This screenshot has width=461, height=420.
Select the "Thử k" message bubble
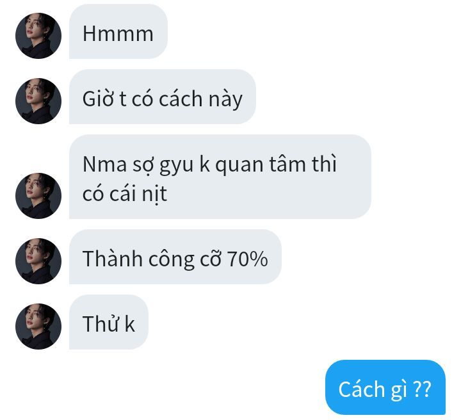pyautogui.click(x=108, y=322)
